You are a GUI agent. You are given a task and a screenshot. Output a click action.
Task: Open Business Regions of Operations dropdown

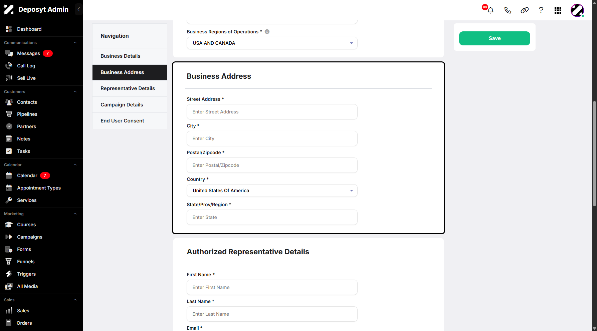click(272, 43)
